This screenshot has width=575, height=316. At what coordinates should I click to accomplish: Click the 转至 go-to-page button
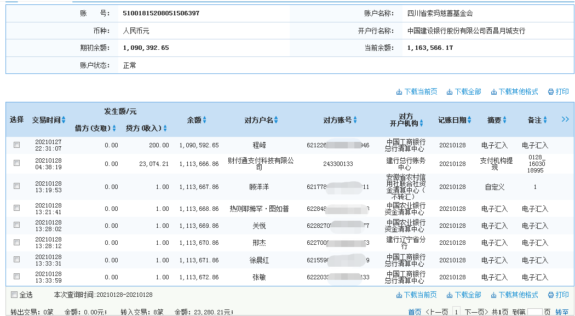point(562,312)
